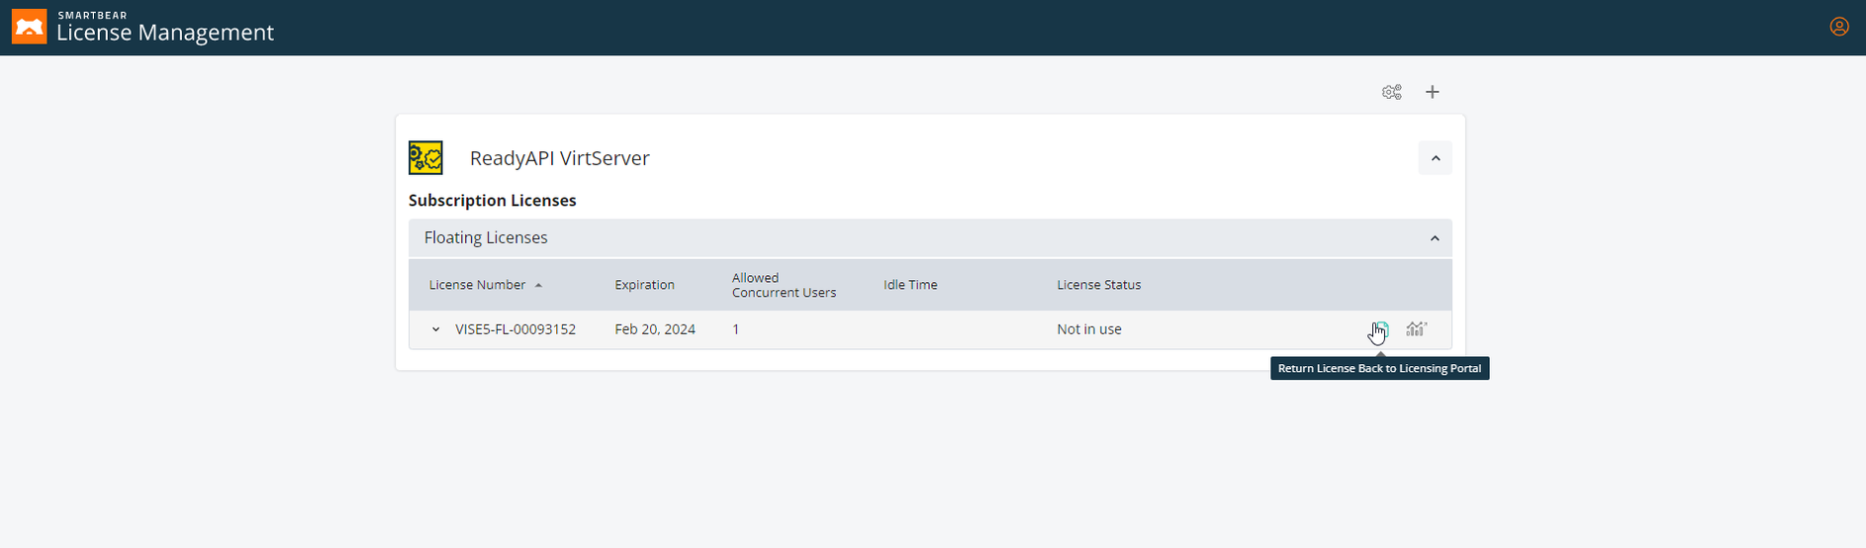Click the Idle Time column header
Viewport: 1866px width, 548px height.
909,285
